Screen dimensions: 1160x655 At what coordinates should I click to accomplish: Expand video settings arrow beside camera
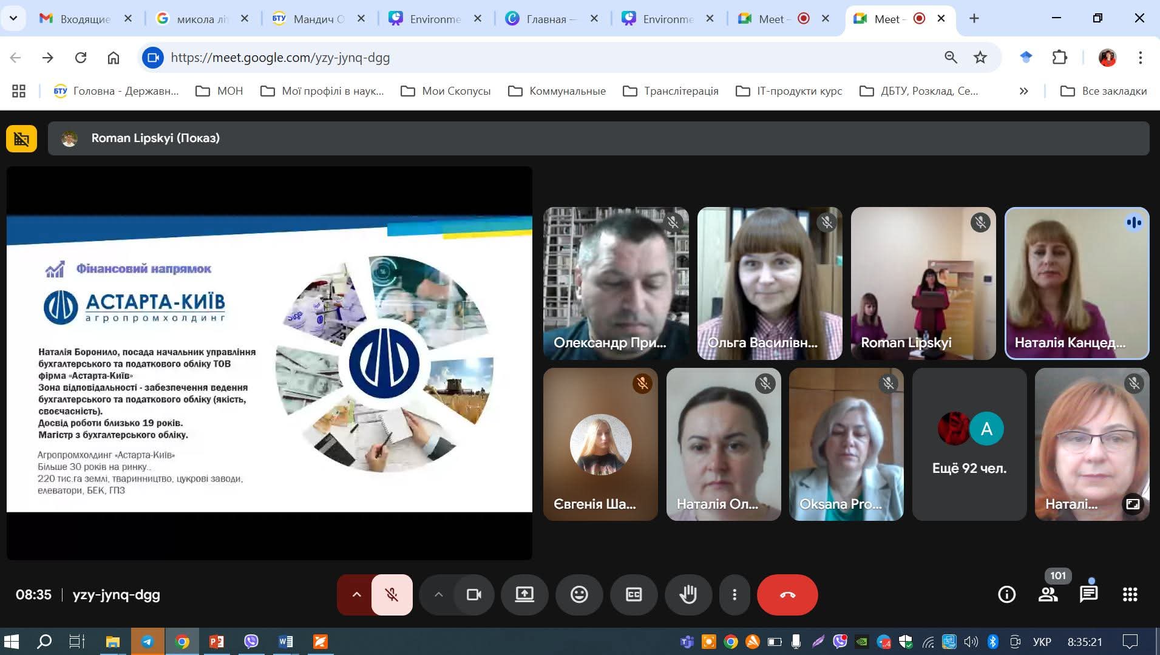pyautogui.click(x=438, y=595)
